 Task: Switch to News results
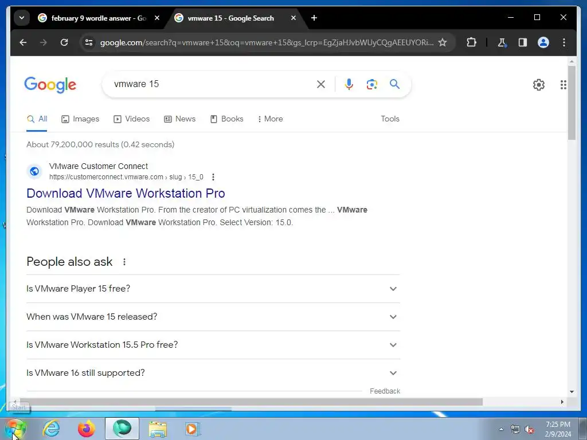179,119
